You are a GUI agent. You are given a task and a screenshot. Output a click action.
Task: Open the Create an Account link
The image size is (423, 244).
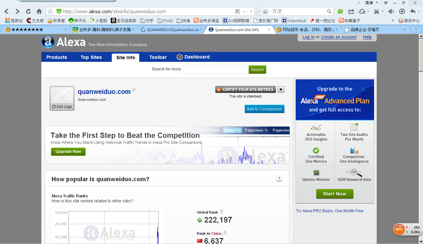tap(339, 37)
